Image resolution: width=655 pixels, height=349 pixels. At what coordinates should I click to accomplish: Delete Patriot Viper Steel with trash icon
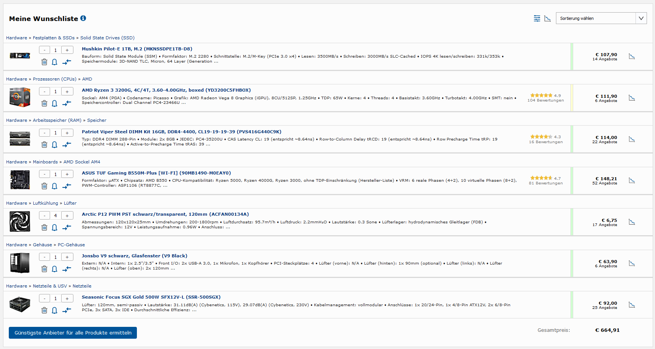pyautogui.click(x=44, y=144)
